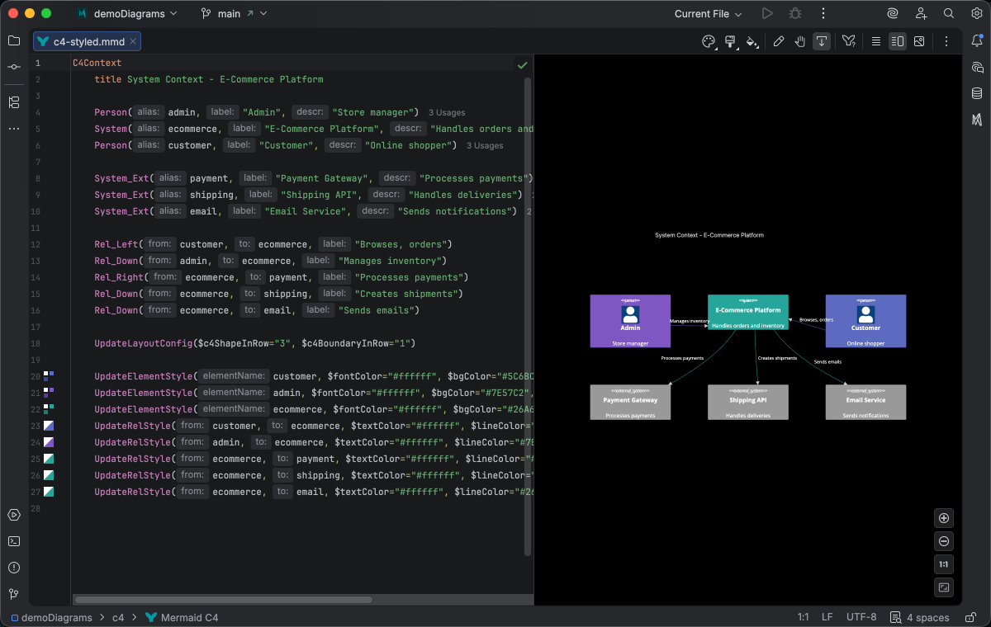
Task: Open the AI chat tool window on right sidebar
Action: pos(977,68)
